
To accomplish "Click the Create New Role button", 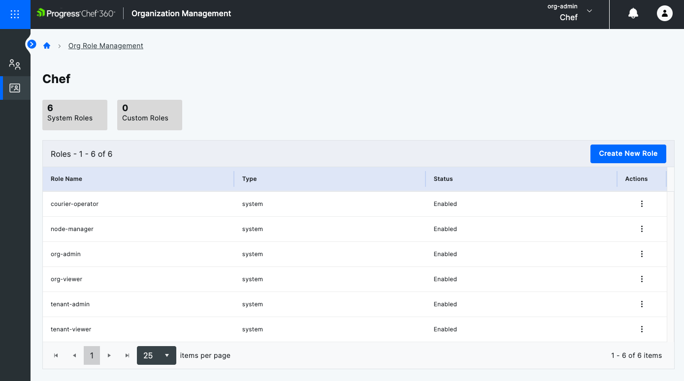I will 628,153.
